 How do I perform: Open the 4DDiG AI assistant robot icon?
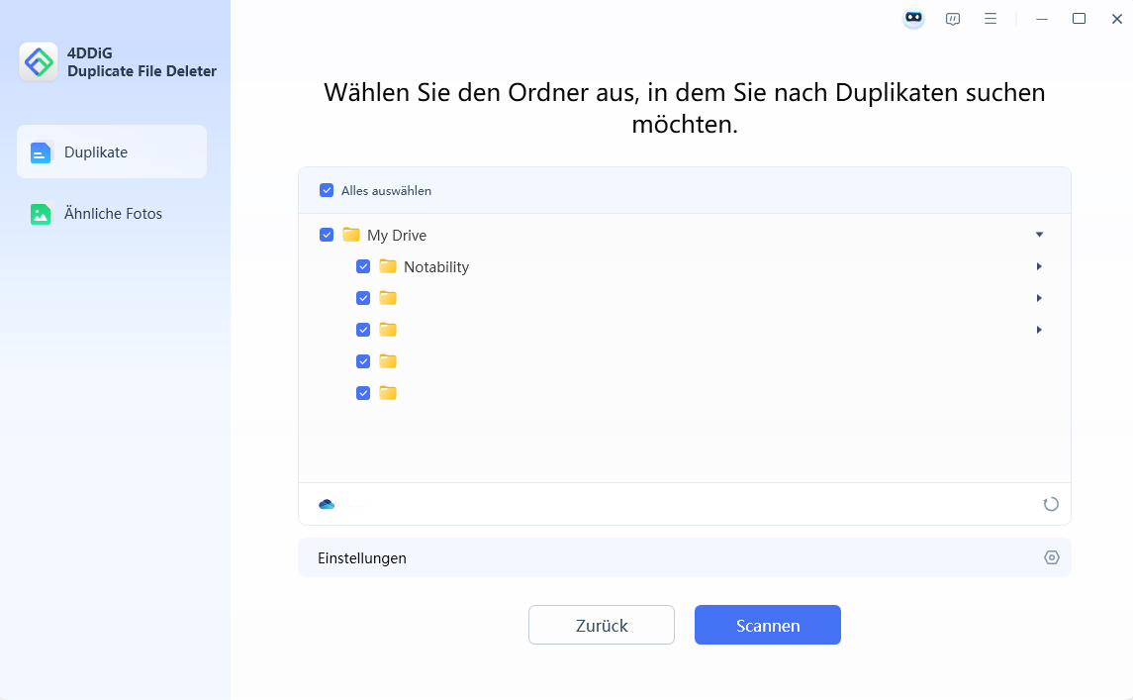click(x=912, y=18)
